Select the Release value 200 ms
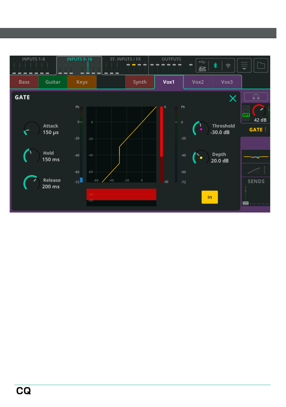Viewport: 286px width, 407px height. click(x=51, y=187)
